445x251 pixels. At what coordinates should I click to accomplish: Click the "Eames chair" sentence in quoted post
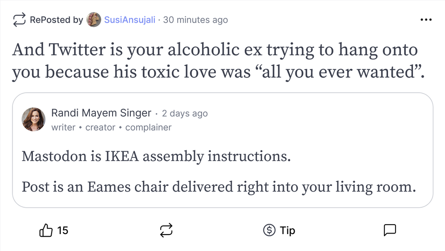point(218,186)
